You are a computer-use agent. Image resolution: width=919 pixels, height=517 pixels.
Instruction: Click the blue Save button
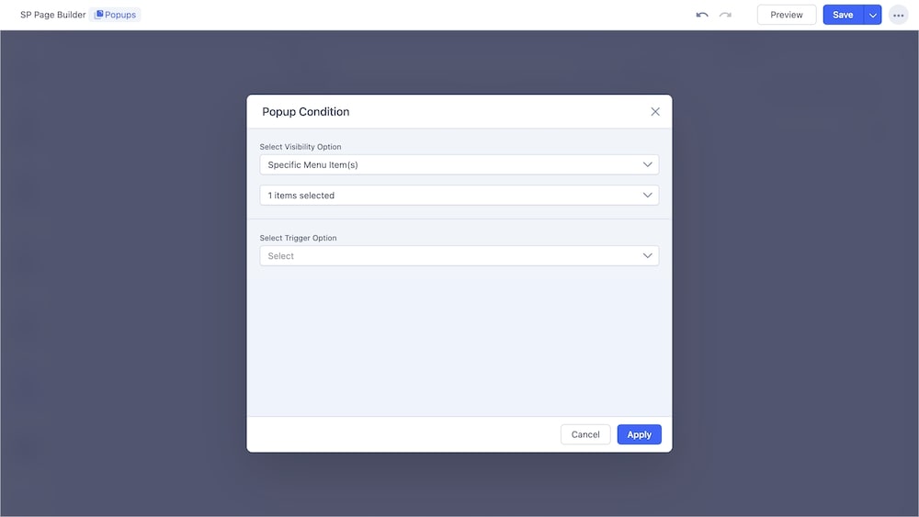coord(843,15)
